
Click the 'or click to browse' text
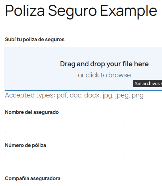coord(104,75)
